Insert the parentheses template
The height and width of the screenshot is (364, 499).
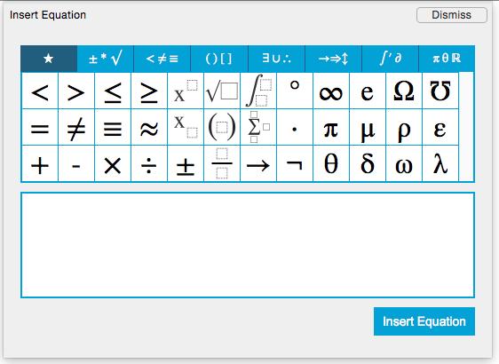222,127
